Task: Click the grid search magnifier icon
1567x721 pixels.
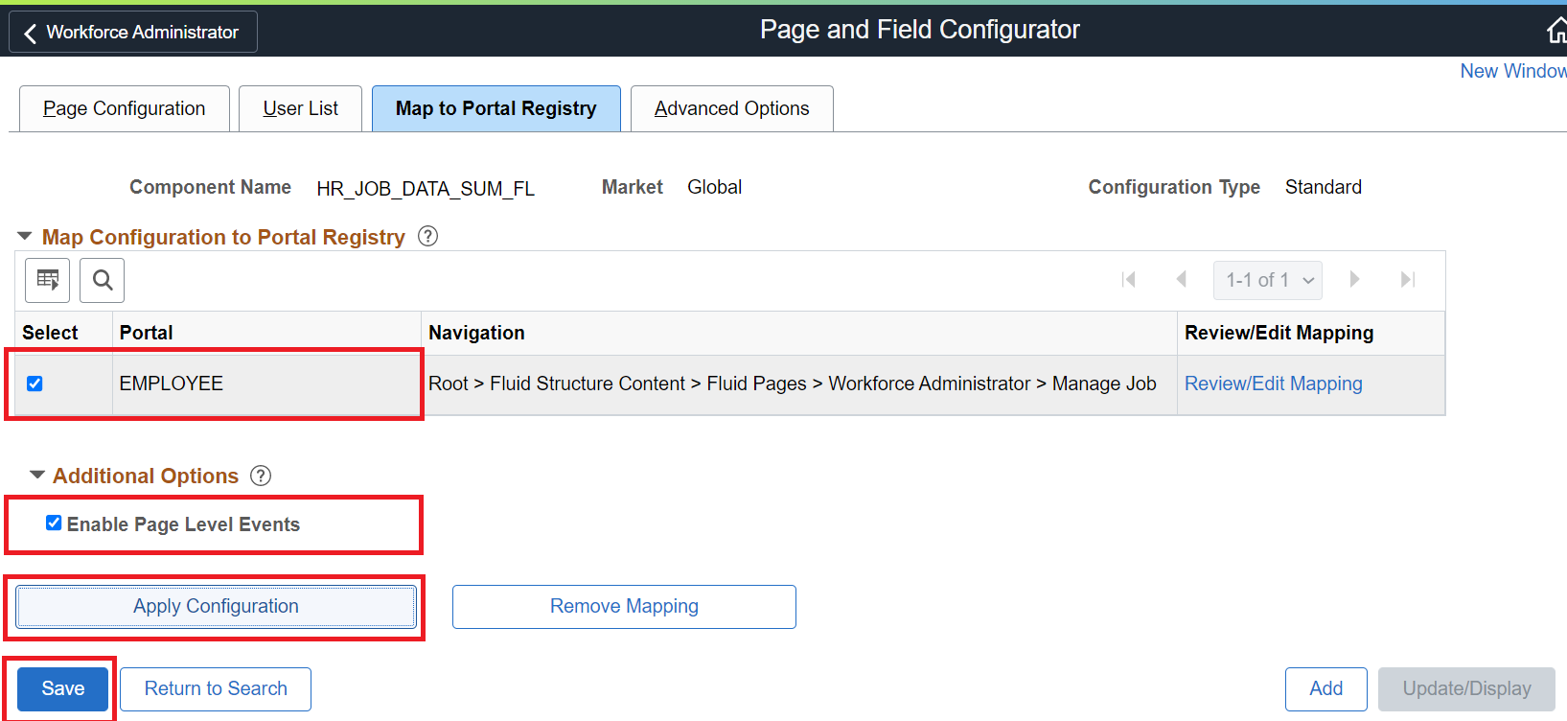Action: (x=103, y=280)
